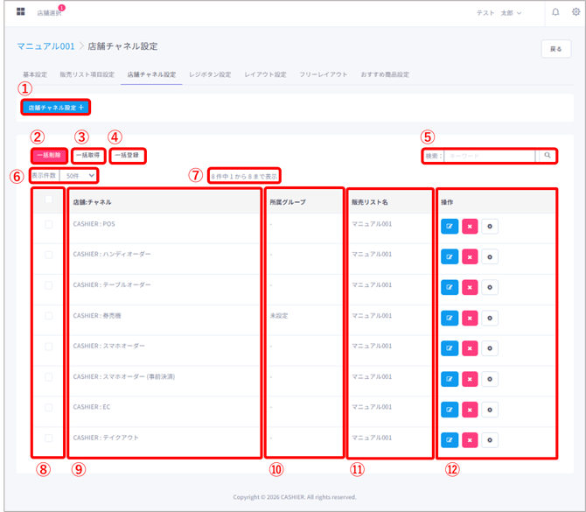
Task: Switch to the フリーレイアウト tab
Action: click(323, 74)
